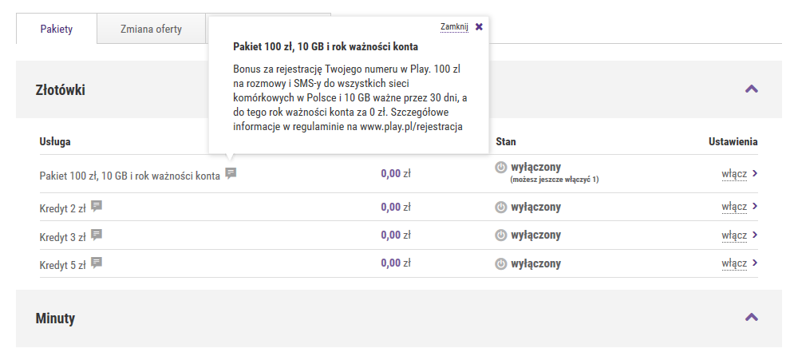
Task: Click the Zamknij link in tooltip
Action: point(454,26)
